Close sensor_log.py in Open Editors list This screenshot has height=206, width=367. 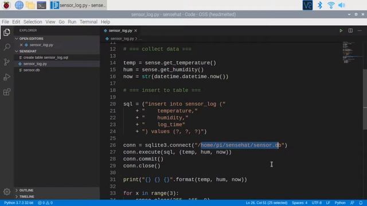click(21, 45)
